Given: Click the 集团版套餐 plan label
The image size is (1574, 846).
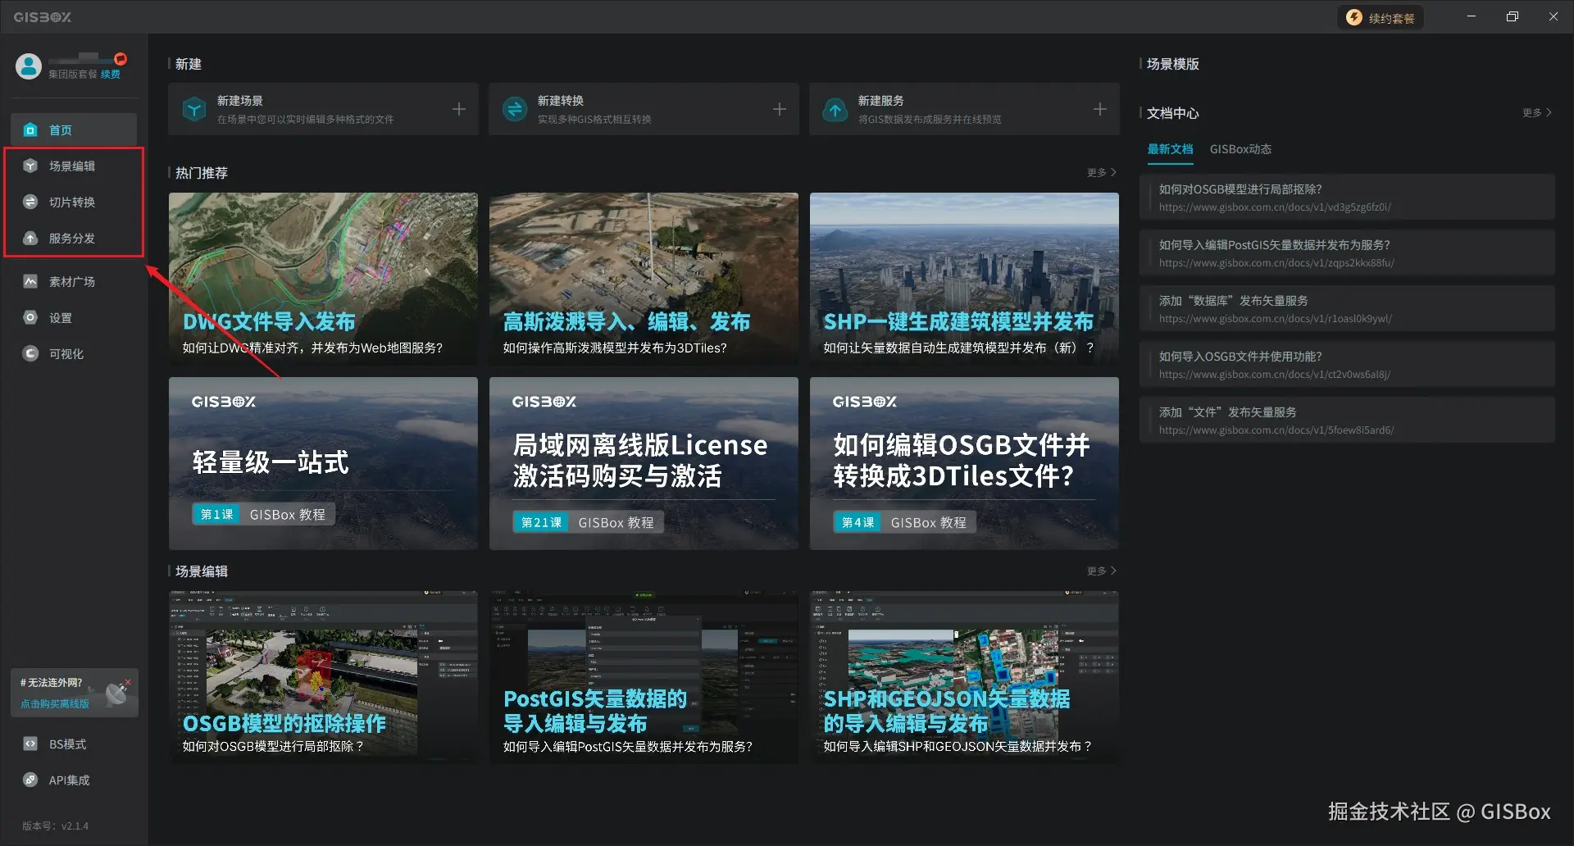Looking at the screenshot, I should (72, 75).
